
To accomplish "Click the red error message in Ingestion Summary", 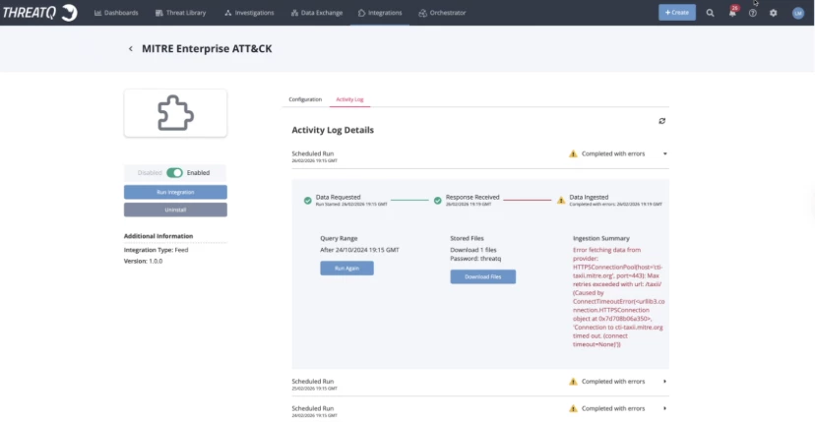I will click(x=618, y=297).
